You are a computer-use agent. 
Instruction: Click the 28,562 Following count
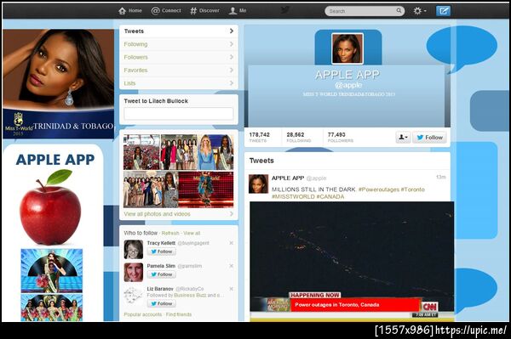299,137
